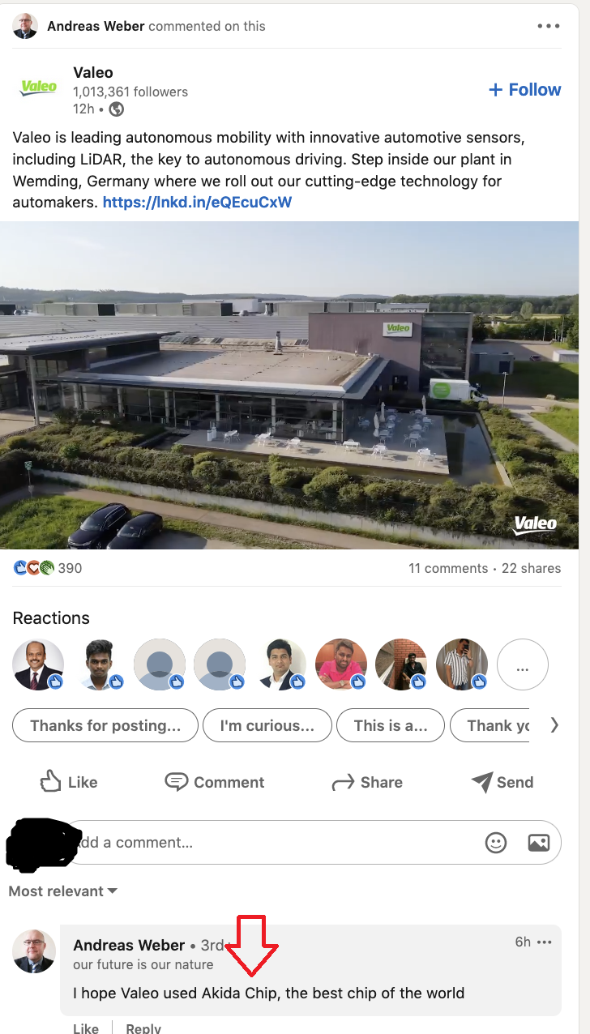Send the post via message
This screenshot has height=1034, width=590.
[x=502, y=782]
